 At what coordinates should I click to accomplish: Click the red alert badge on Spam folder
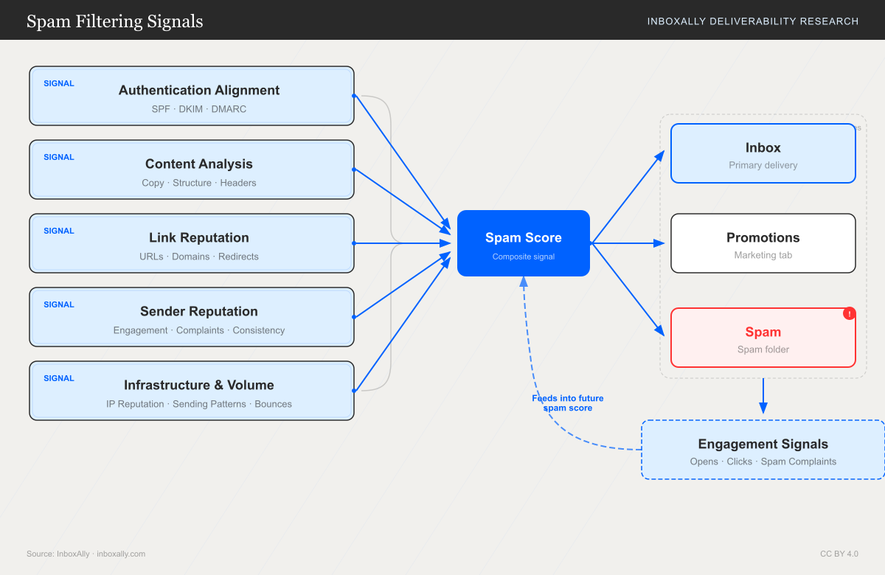849,313
